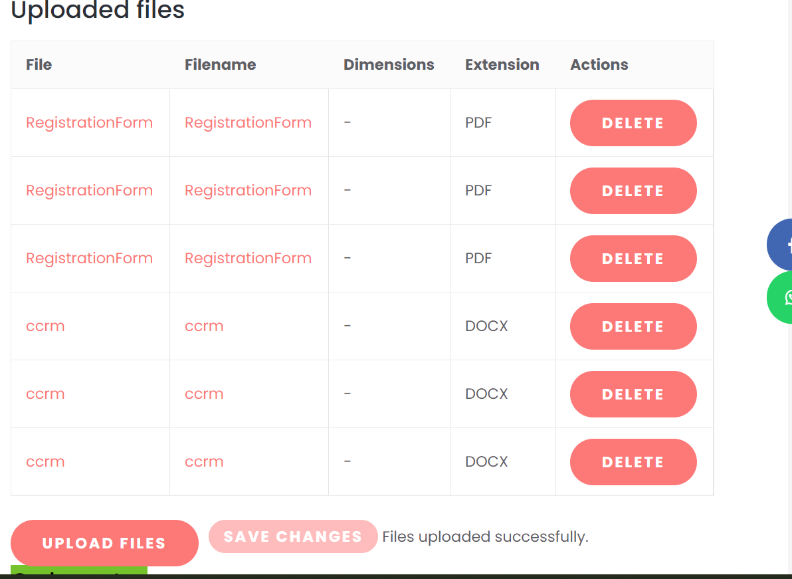Click the Upload Files button
The width and height of the screenshot is (792, 579).
pos(104,542)
